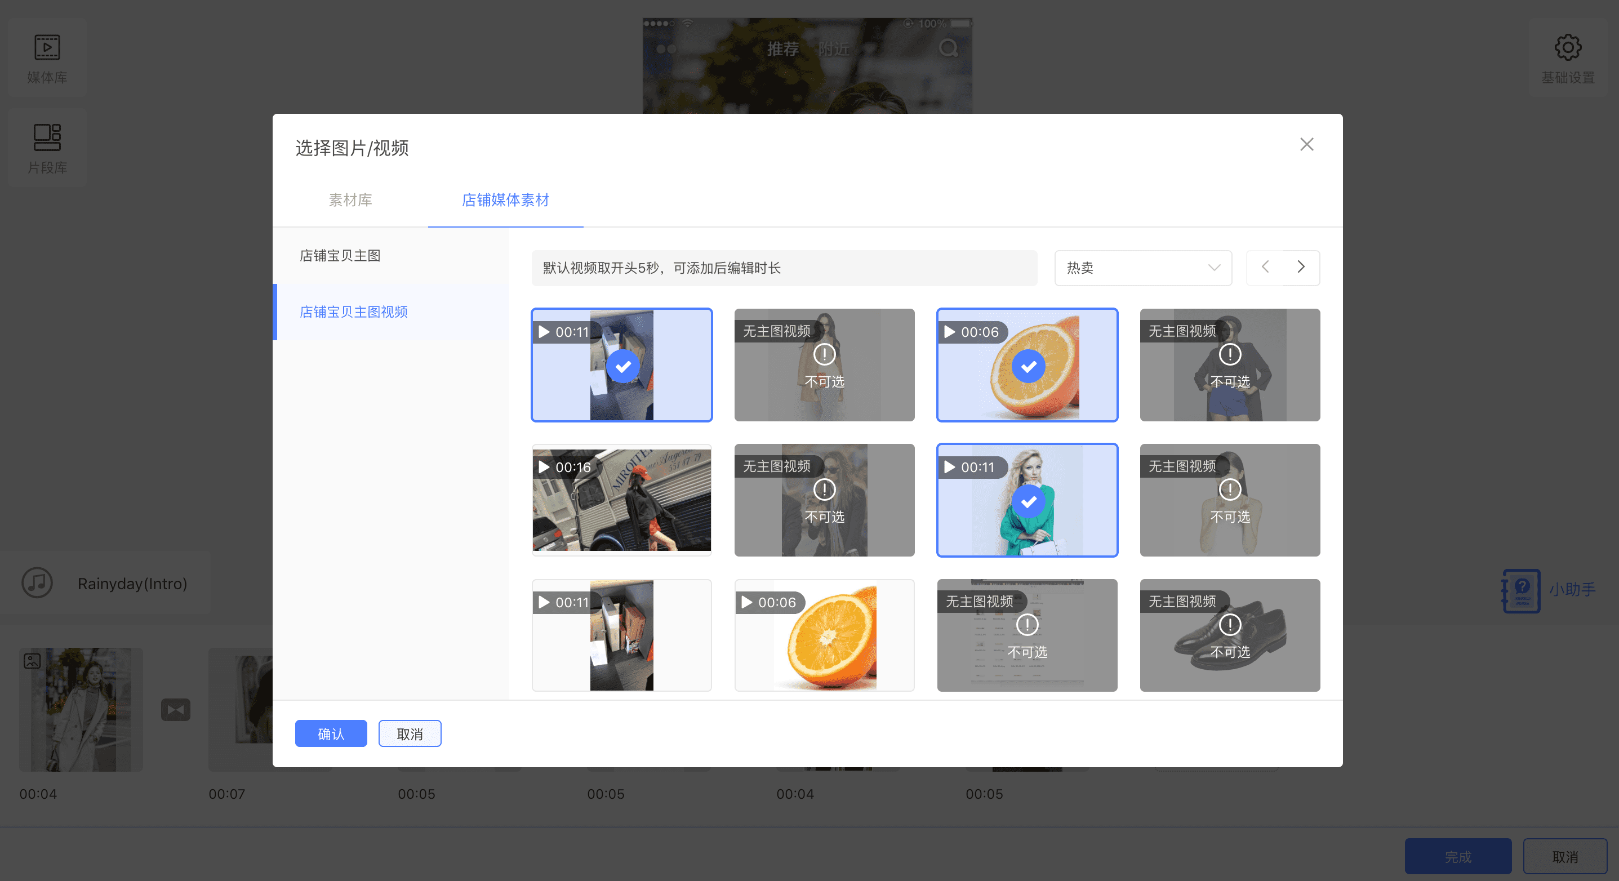
Task: Deselect checkmark on 00:11 blonde woman video
Action: [1028, 501]
